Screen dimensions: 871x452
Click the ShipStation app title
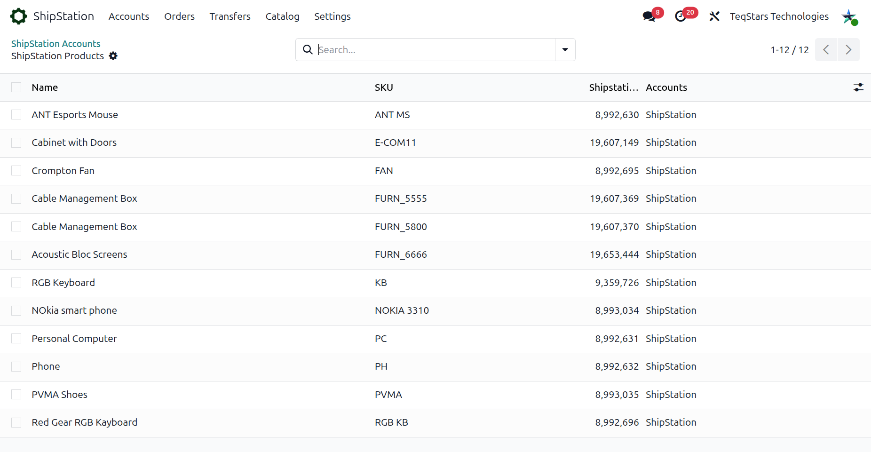pos(63,16)
